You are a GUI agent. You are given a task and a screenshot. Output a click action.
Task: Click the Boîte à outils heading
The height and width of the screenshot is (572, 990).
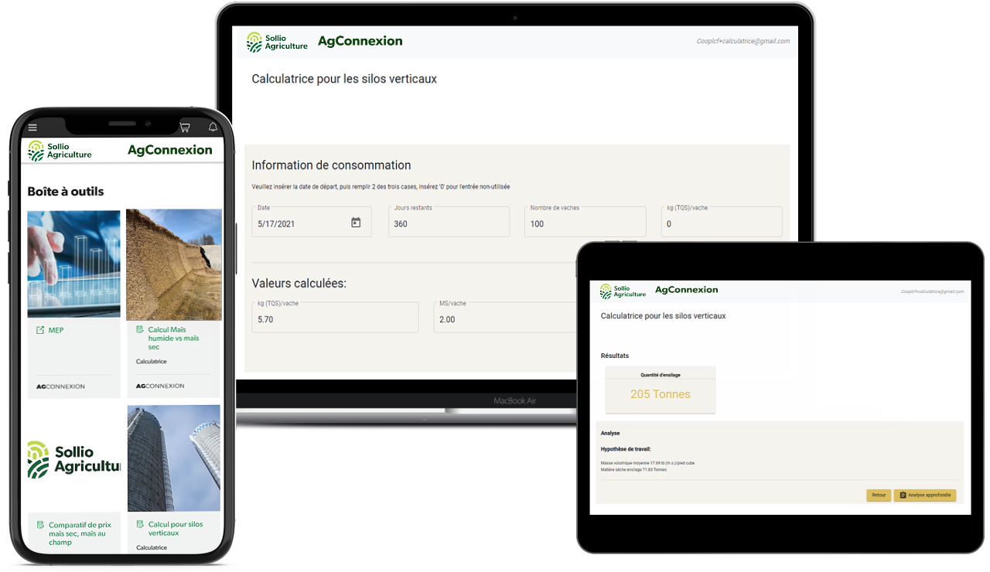pos(66,191)
